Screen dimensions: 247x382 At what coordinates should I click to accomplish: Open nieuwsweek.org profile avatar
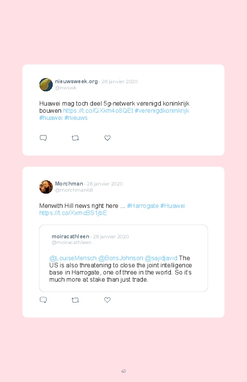(x=46, y=85)
